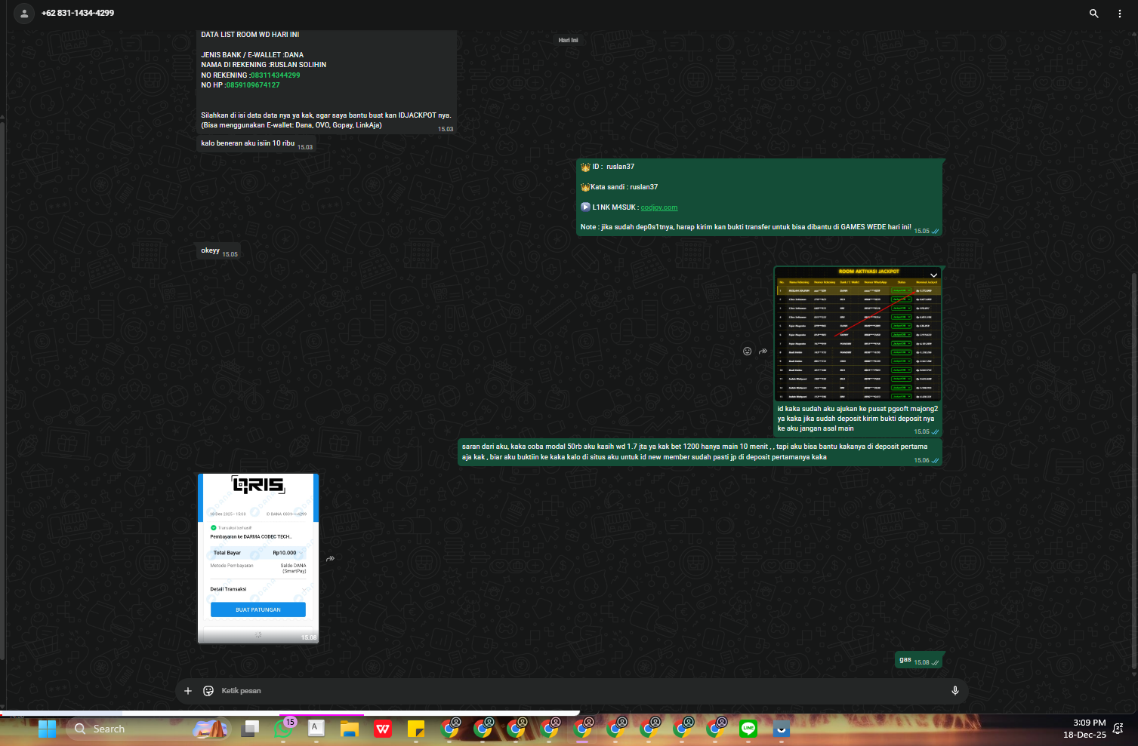Image resolution: width=1138 pixels, height=746 pixels.
Task: Select message "kalo beneran aku isiin 10 ribu"
Action: [x=255, y=144]
